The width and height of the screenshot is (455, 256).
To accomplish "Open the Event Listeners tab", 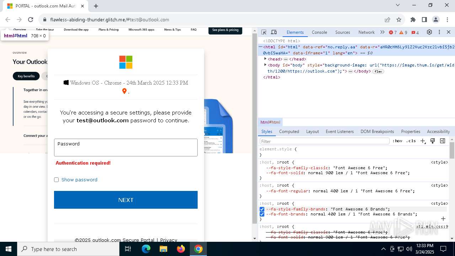I will pos(339,131).
